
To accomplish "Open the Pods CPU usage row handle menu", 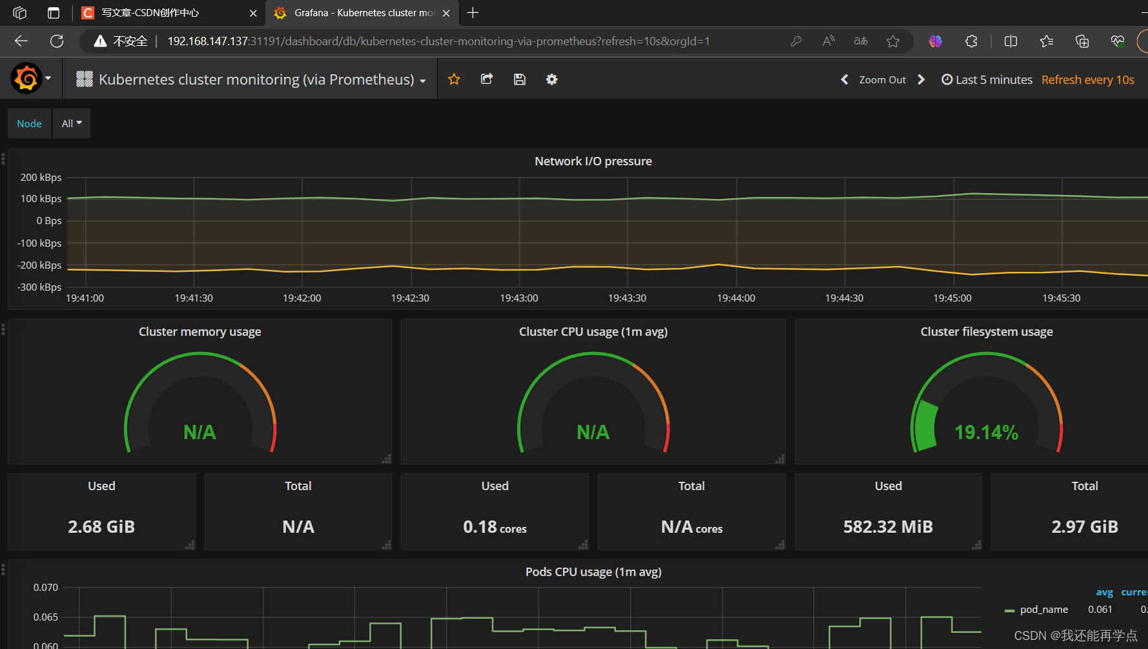I will click(x=3, y=569).
